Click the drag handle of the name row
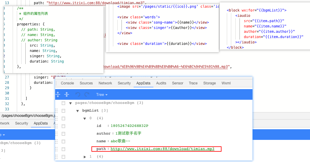This screenshot has width=310, height=162. 57,141
